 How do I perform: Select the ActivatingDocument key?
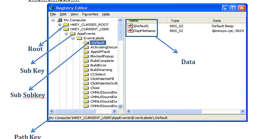[x=104, y=47]
